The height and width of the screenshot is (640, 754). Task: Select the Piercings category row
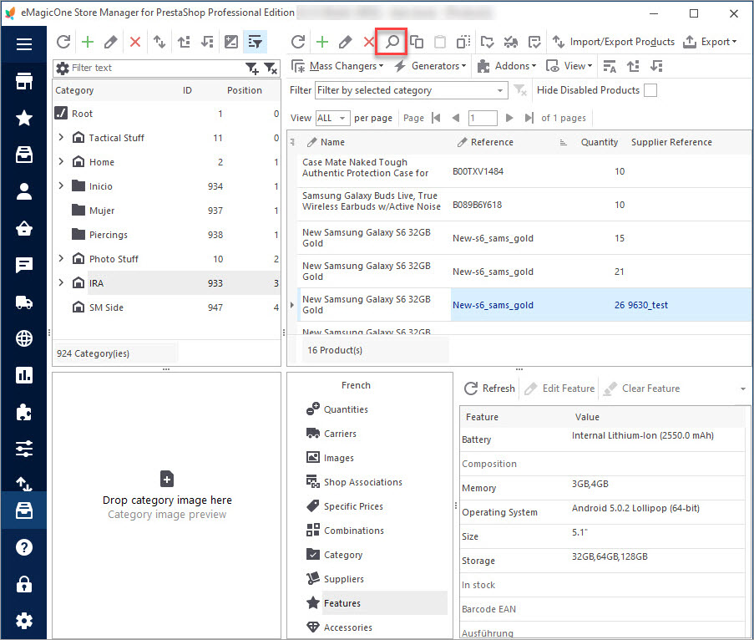[x=166, y=234]
